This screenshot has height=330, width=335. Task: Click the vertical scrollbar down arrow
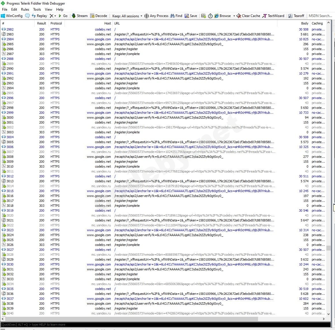click(x=328, y=314)
